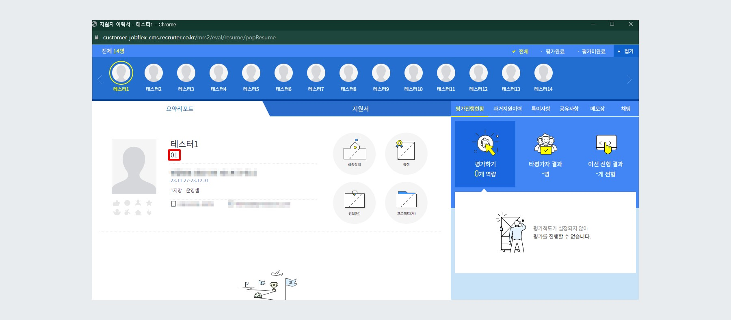Image resolution: width=731 pixels, height=320 pixels.
Task: Click the 학점 grade icon
Action: [406, 150]
